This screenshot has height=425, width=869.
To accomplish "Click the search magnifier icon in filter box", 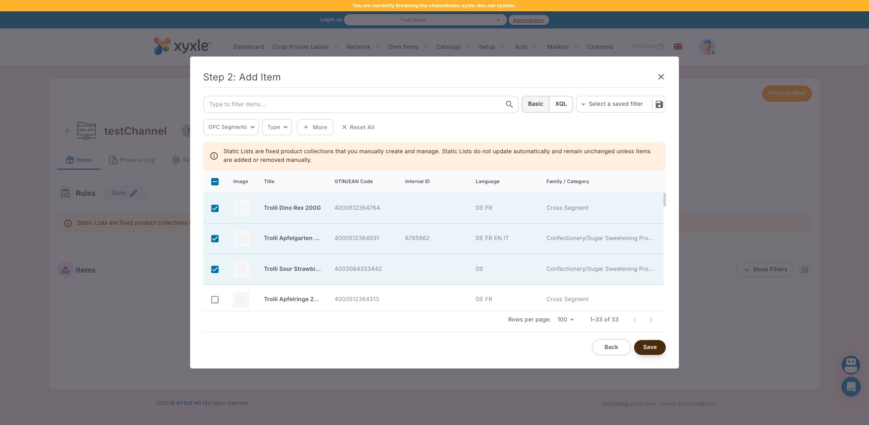I will (509, 104).
